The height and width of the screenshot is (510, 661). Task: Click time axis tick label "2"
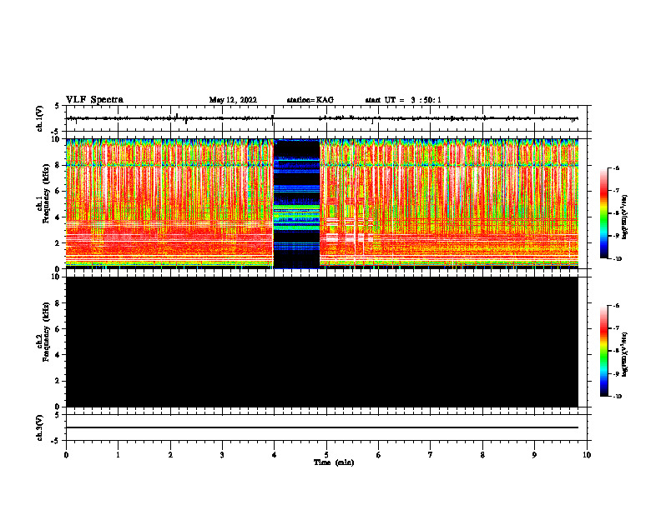tap(170, 455)
